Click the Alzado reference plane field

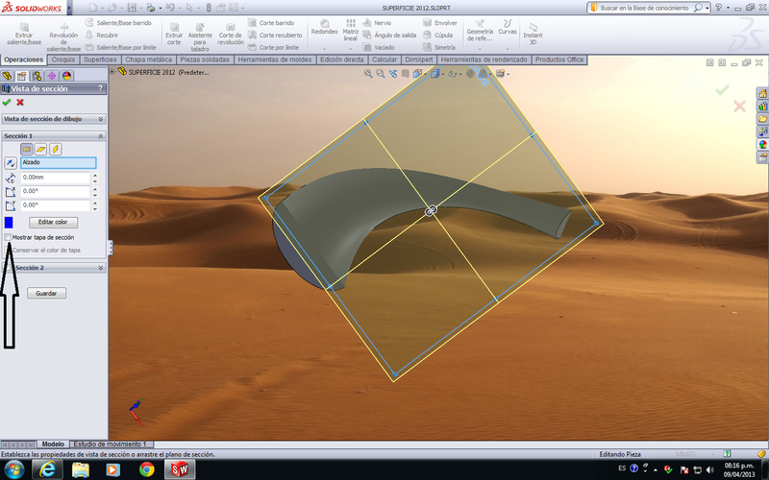click(x=59, y=162)
